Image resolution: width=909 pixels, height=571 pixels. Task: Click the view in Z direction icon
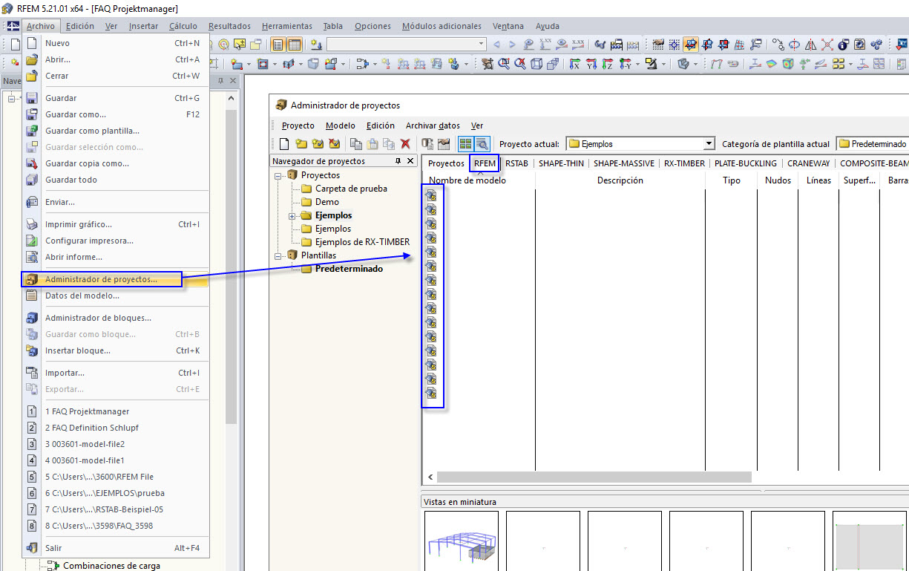[608, 64]
